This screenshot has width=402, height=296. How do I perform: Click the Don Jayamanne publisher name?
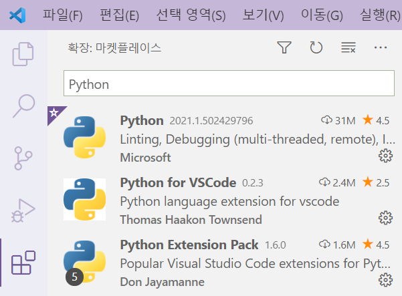pyautogui.click(x=163, y=282)
